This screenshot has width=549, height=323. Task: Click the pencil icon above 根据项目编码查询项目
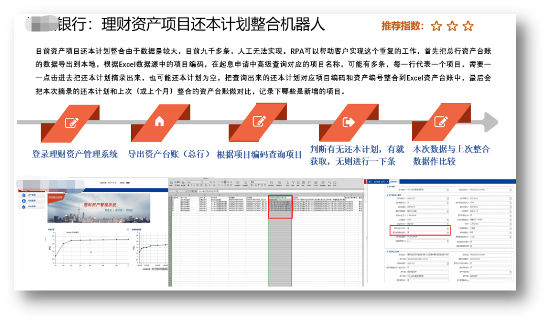(259, 121)
